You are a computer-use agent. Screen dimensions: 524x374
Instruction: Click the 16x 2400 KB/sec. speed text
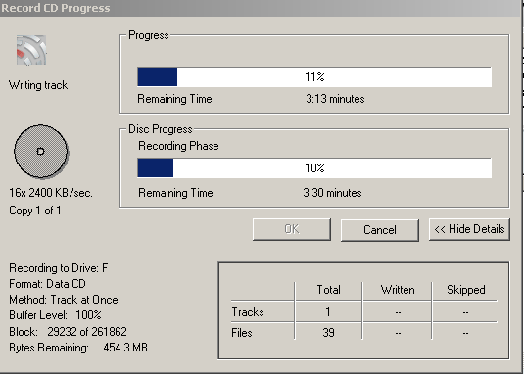point(51,193)
